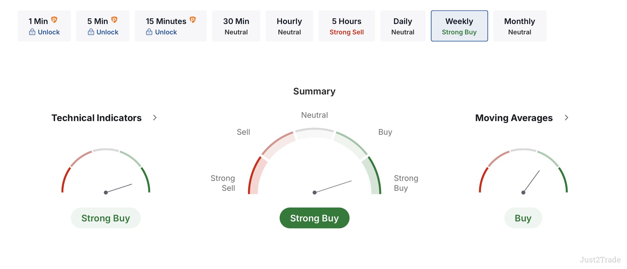
Task: Click the green Strong Buy summary button
Action: click(x=314, y=218)
